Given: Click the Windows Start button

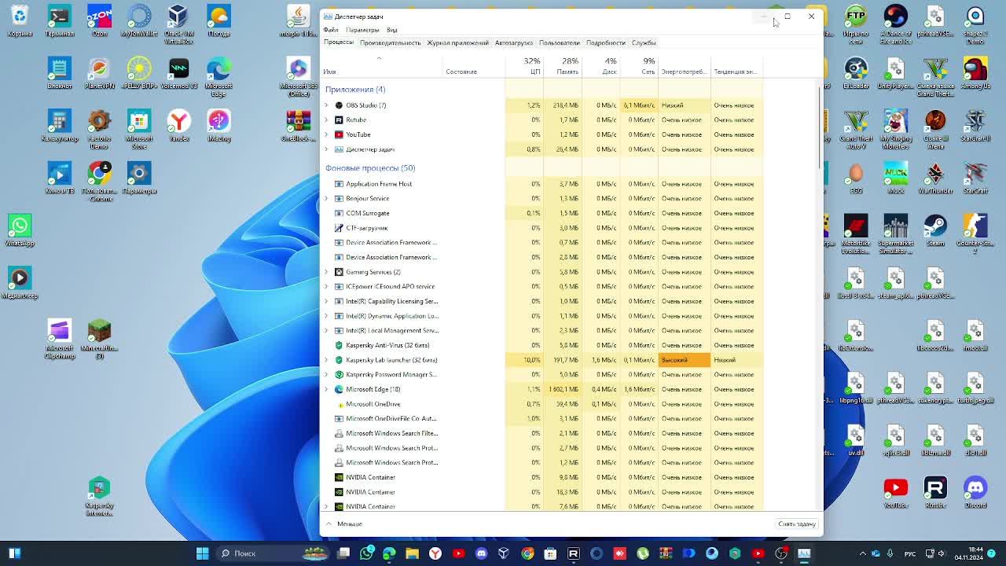Looking at the screenshot, I should (x=202, y=553).
